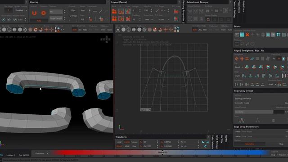Toggle Enable for Max Angle edge loop parameter
This screenshot has height=162, width=288.
point(237,131)
